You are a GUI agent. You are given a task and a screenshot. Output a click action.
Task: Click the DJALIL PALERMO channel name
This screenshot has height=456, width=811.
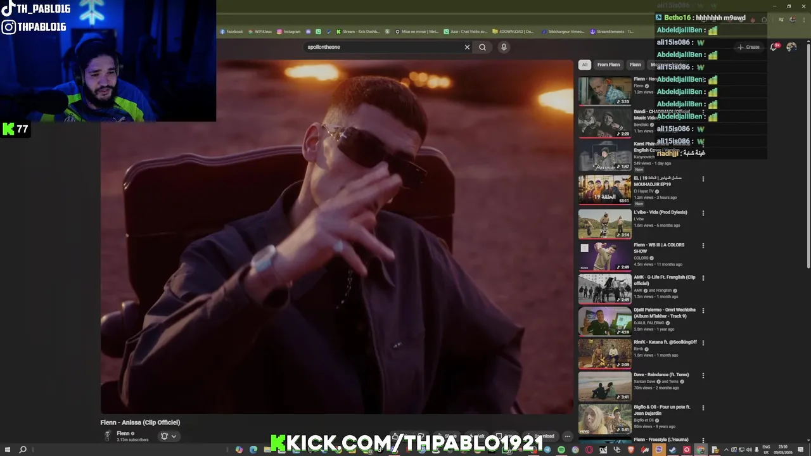(x=649, y=323)
